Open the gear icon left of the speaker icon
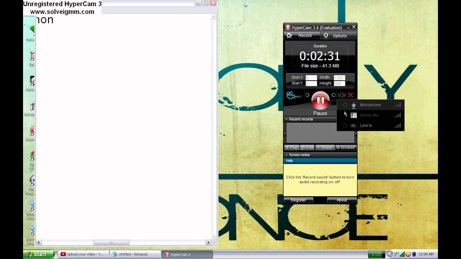Viewport: 461px width, 259px height. coord(334,95)
